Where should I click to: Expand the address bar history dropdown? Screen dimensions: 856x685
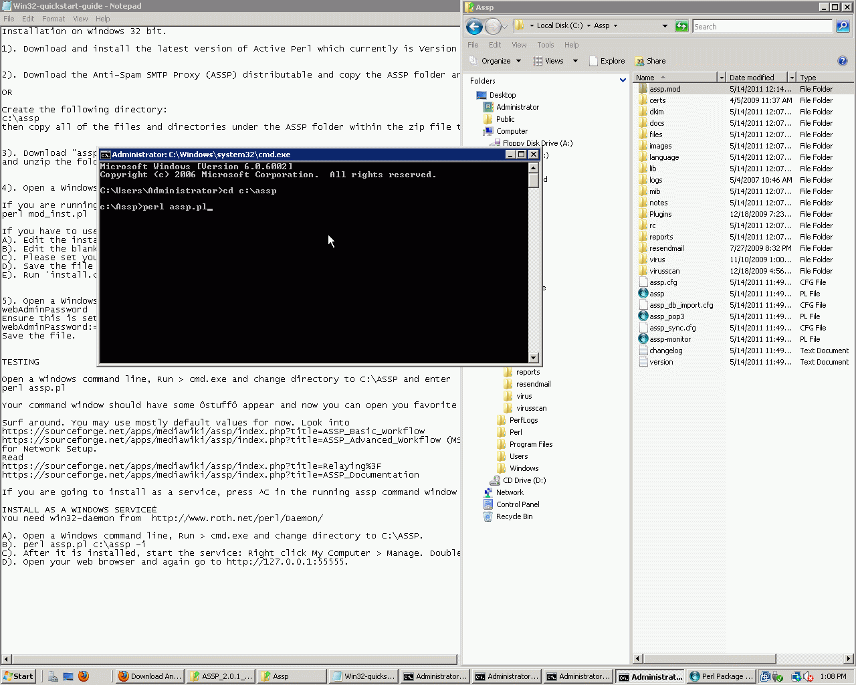pyautogui.click(x=665, y=26)
